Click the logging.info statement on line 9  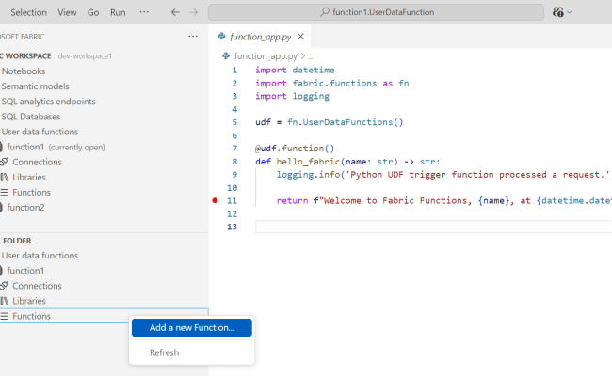[443, 175]
